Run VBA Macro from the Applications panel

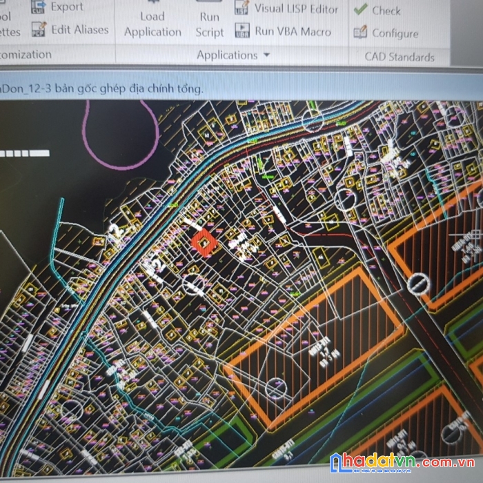(242, 31)
